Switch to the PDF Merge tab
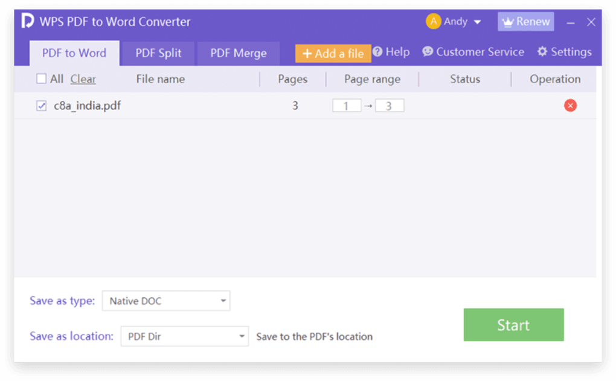Screen dimensions: 616x381 coord(238,53)
